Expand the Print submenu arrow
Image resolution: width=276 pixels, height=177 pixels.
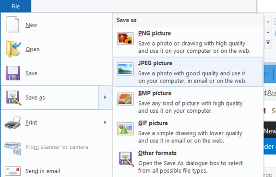(105, 122)
